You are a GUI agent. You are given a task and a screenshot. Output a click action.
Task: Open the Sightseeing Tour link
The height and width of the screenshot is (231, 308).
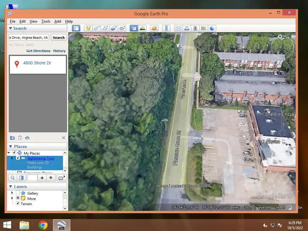(x=41, y=158)
